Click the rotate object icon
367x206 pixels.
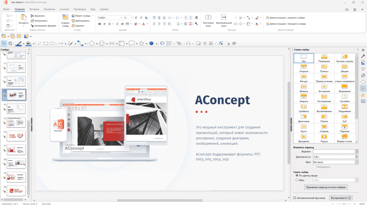point(162,43)
